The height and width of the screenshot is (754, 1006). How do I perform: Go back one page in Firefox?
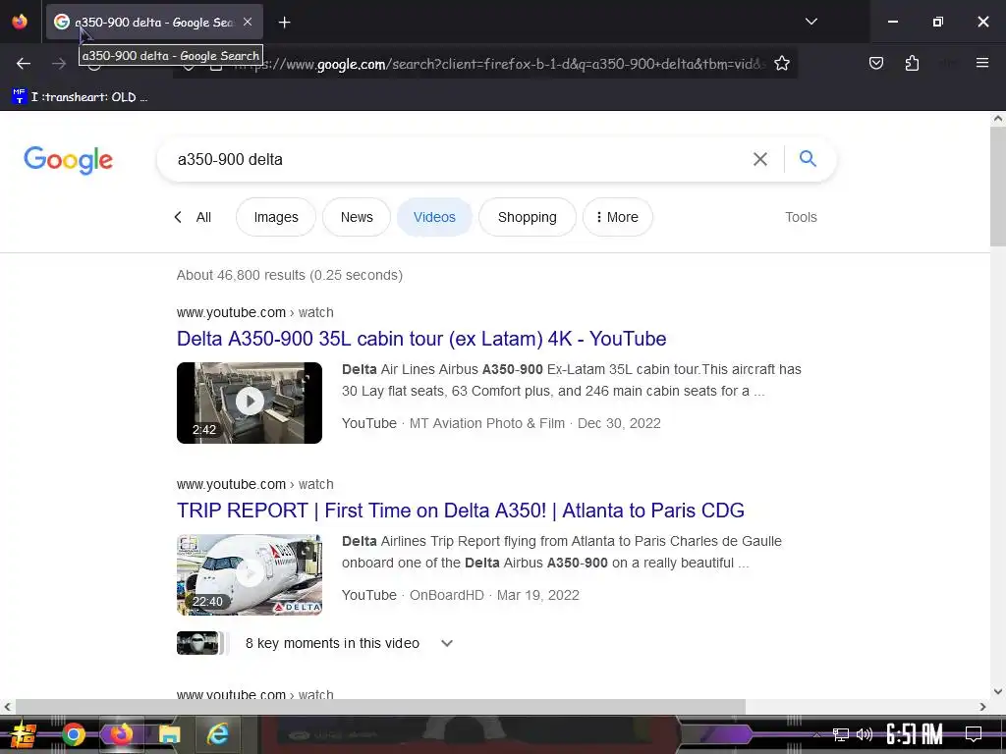pos(24,64)
